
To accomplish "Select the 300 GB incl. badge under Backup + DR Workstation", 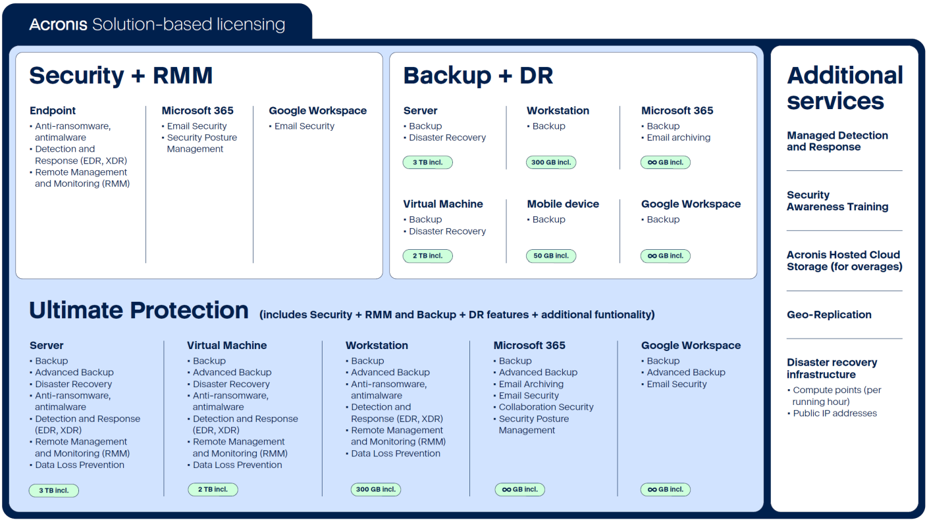I will pyautogui.click(x=551, y=162).
